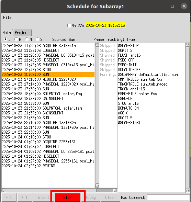
Task: Click the schedule list scroll-up arrow
Action: [x=97, y=45]
